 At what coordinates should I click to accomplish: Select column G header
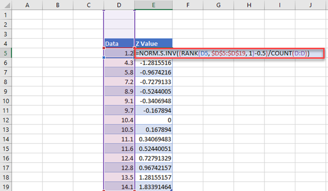(x=218, y=5)
